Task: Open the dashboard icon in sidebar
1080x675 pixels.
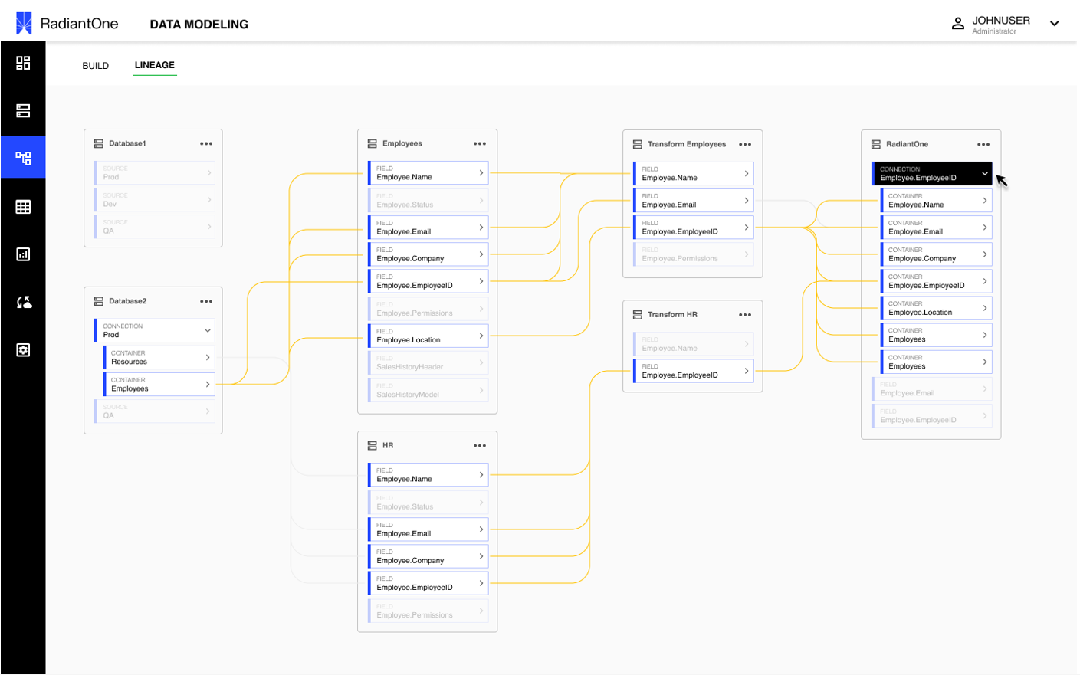Action: pyautogui.click(x=23, y=63)
